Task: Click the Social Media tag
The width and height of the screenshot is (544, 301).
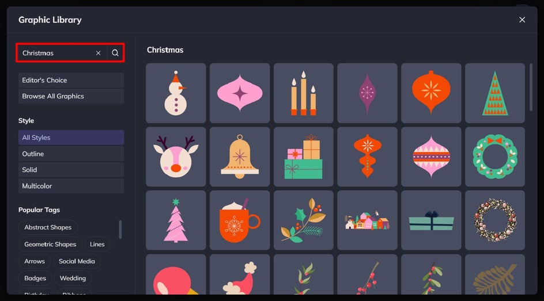Action: point(77,261)
